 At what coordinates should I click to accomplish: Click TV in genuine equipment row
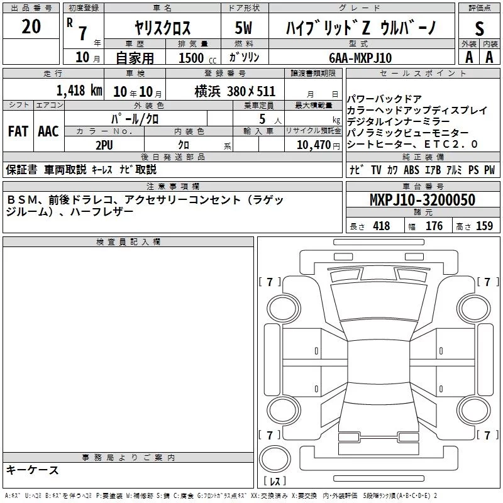376,170
